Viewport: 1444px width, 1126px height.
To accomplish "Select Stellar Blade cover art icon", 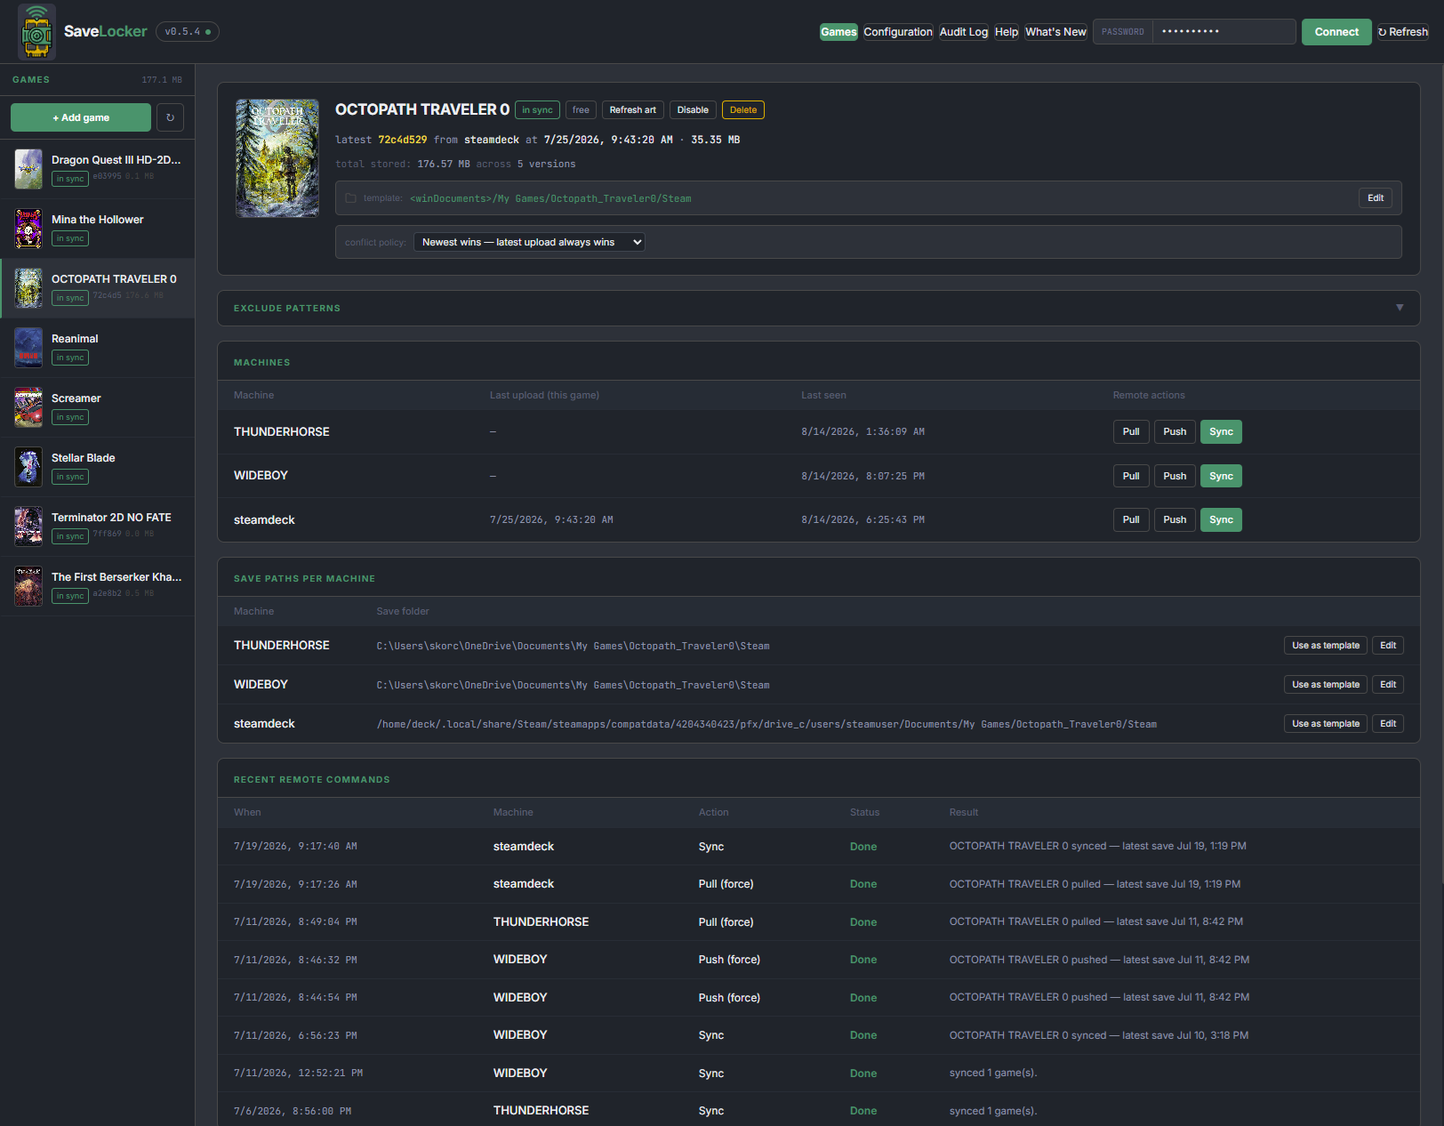I will click(x=28, y=467).
